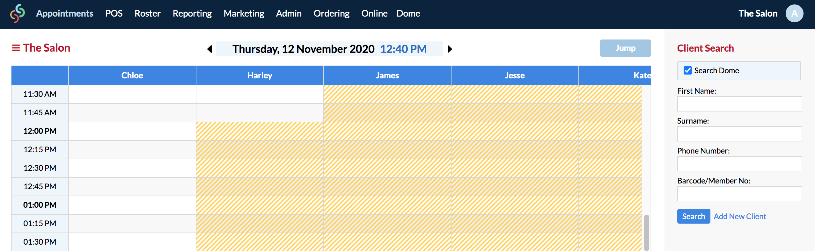Click the Jump button

[x=625, y=48]
